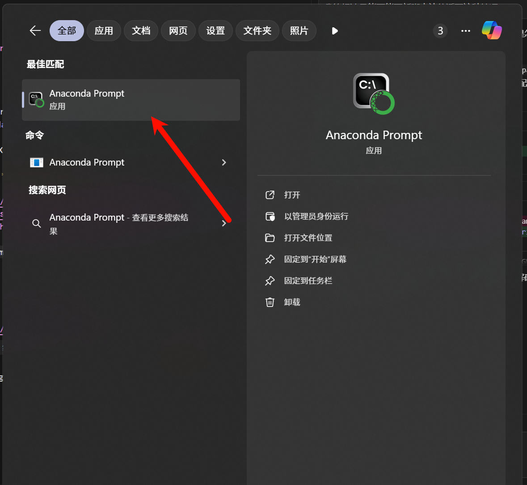Choose 固定到"开始"屏幕
Viewport: 527px width, 485px height.
pyautogui.click(x=315, y=260)
